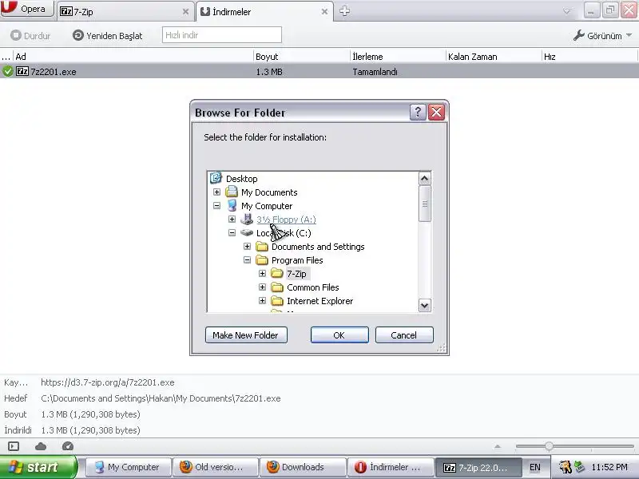Click Yeniden Başlat restart button

click(x=108, y=35)
